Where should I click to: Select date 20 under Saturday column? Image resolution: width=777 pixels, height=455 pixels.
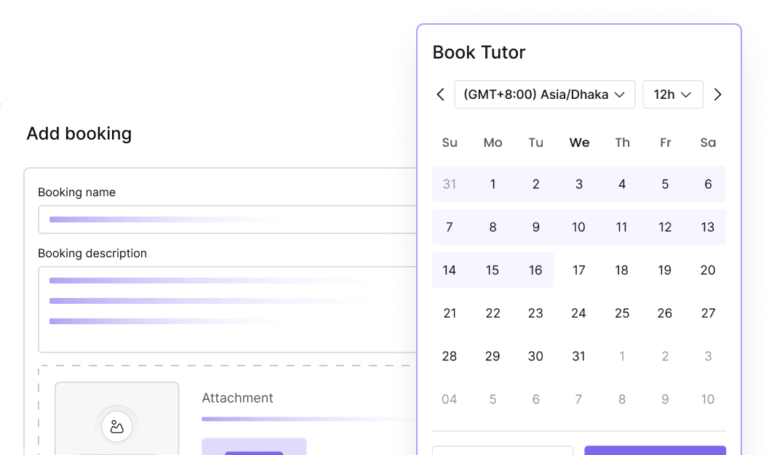(x=707, y=270)
